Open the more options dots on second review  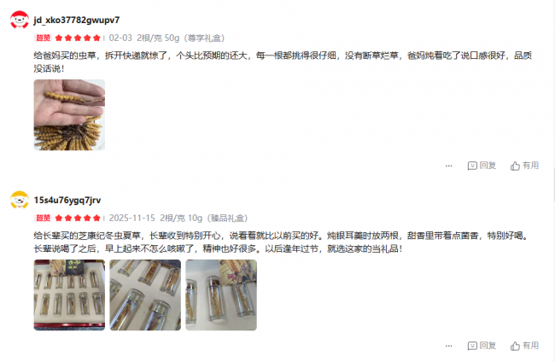(x=449, y=346)
